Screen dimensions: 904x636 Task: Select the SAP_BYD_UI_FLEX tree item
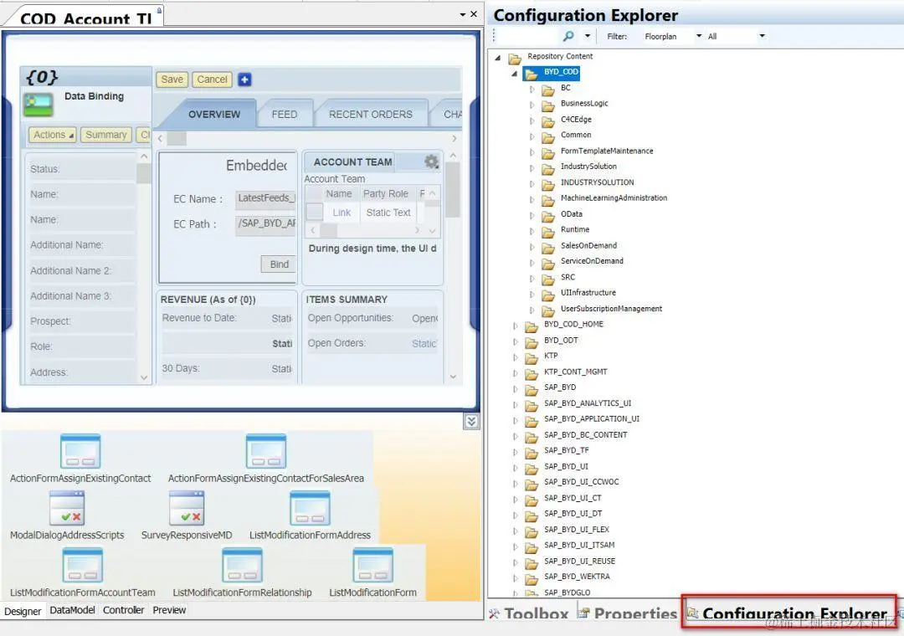[577, 530]
